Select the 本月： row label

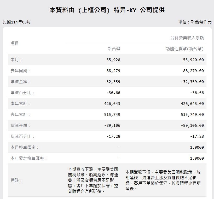pyautogui.click(x=16, y=60)
